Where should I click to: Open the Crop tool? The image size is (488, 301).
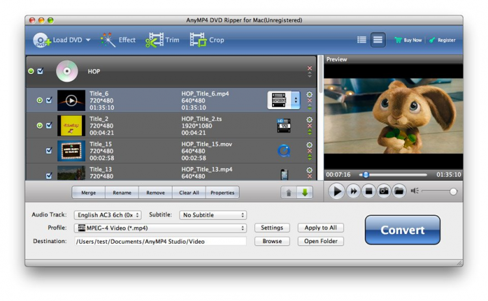coord(207,40)
